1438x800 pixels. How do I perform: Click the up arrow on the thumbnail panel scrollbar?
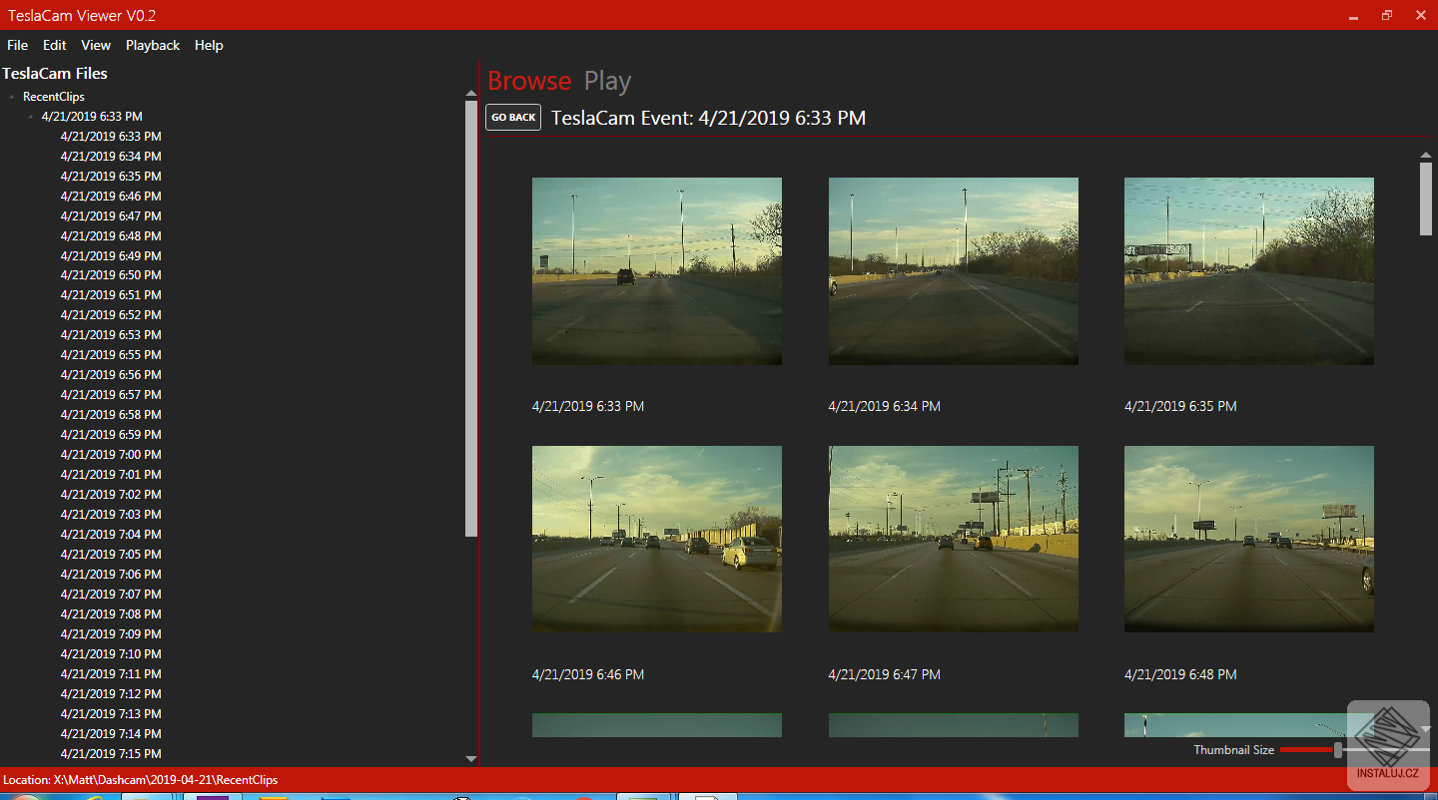click(x=1426, y=155)
